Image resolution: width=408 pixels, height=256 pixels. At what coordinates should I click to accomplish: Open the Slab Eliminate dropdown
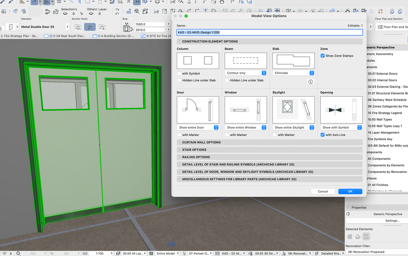pos(293,73)
